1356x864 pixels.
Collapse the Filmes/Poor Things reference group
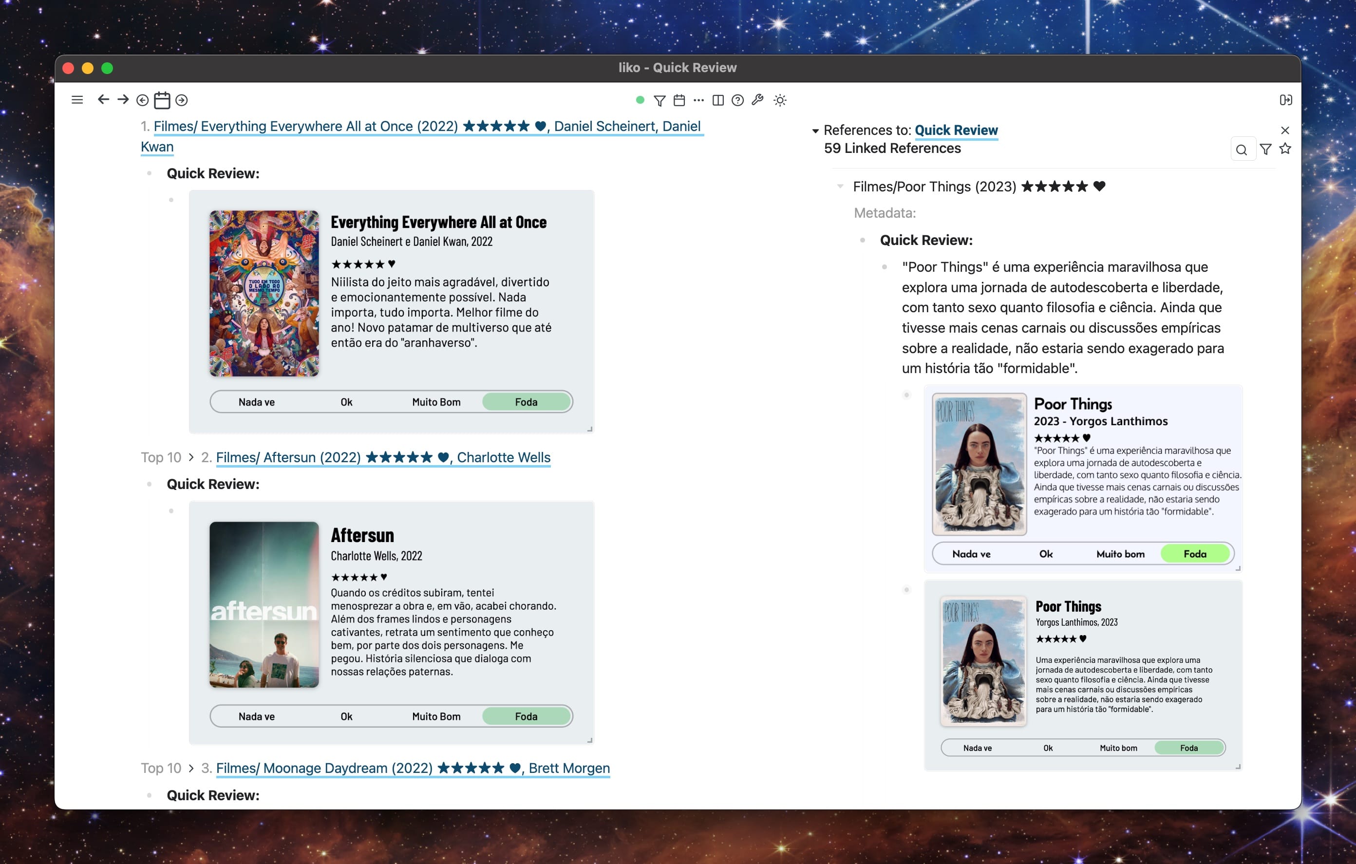[840, 186]
